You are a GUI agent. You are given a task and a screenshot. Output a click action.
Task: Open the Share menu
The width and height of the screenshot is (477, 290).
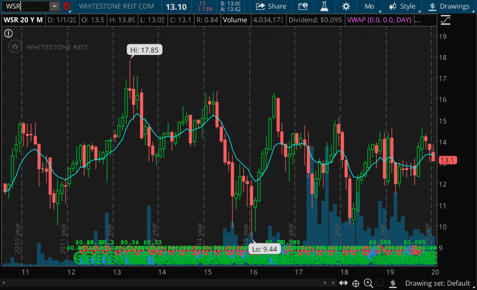click(272, 7)
